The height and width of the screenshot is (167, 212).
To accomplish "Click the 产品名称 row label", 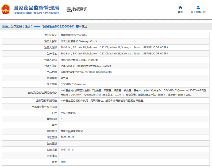I will 52,72.
